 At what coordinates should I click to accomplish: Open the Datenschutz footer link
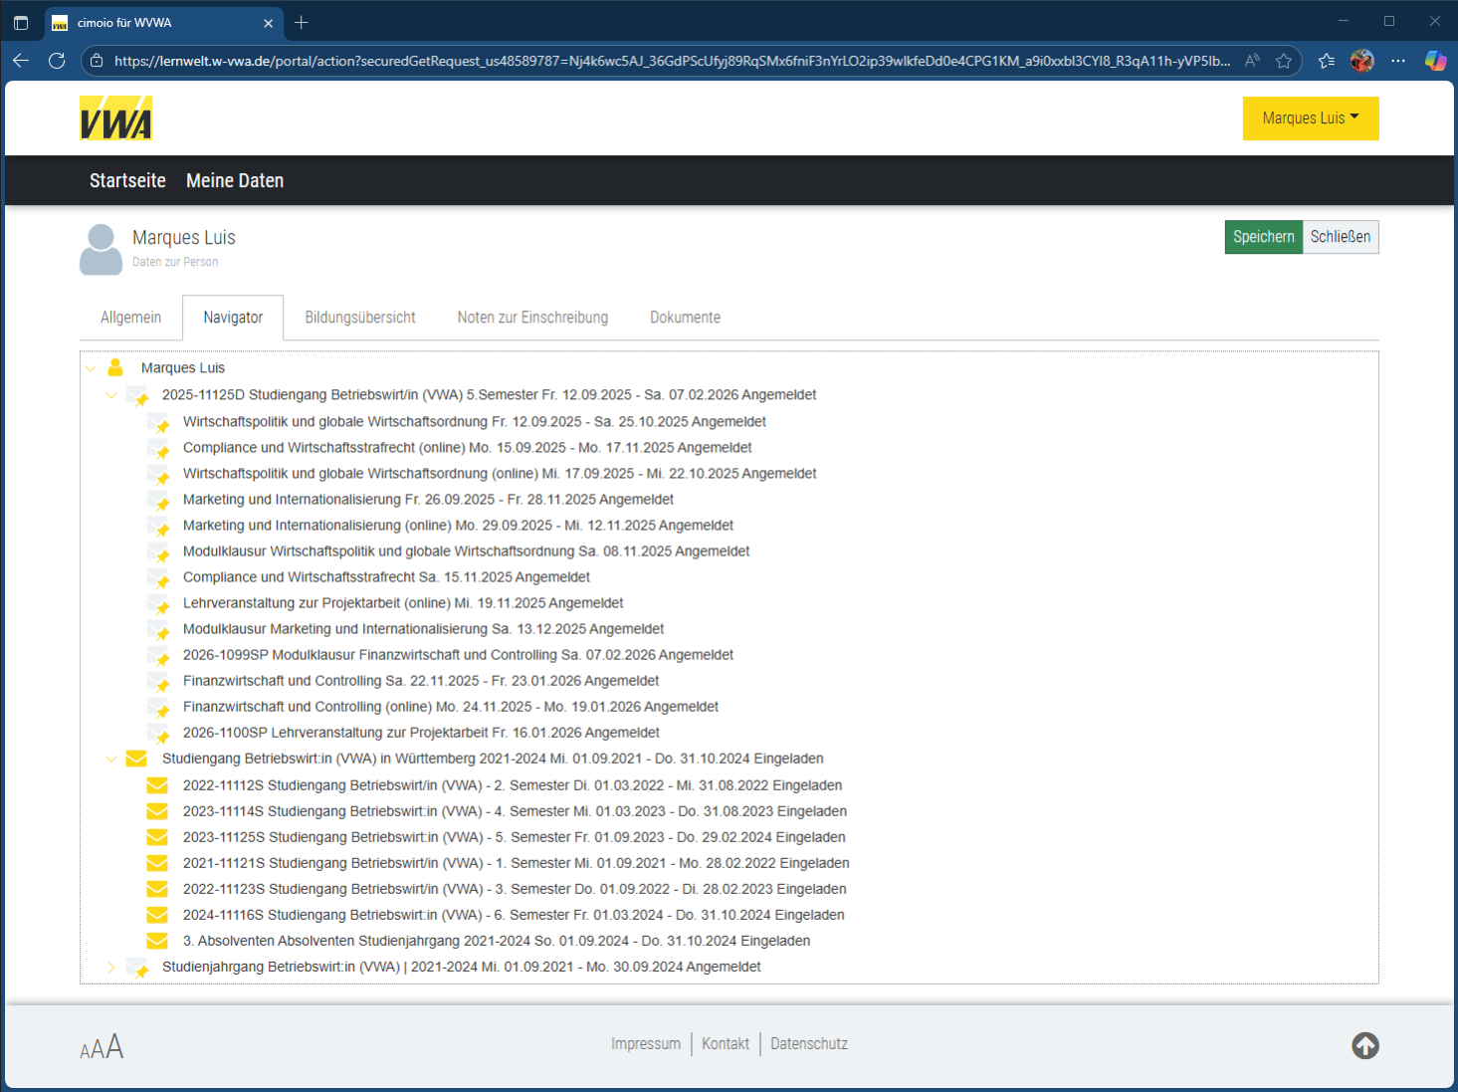tap(809, 1044)
